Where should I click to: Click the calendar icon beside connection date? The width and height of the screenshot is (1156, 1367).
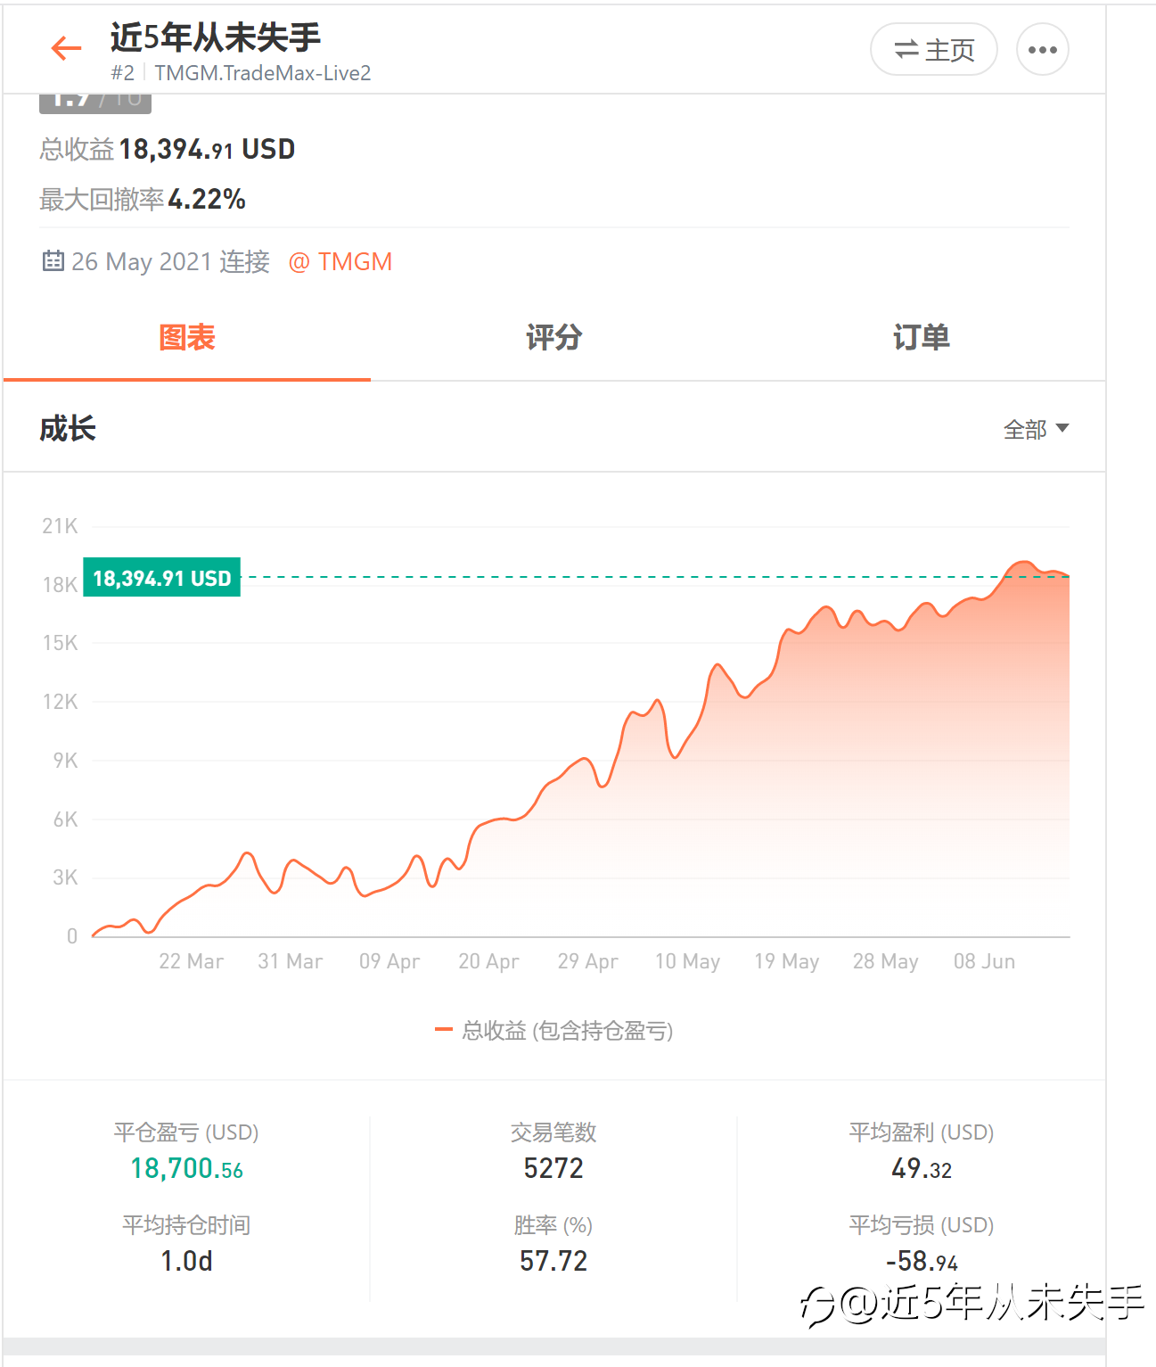[x=53, y=260]
